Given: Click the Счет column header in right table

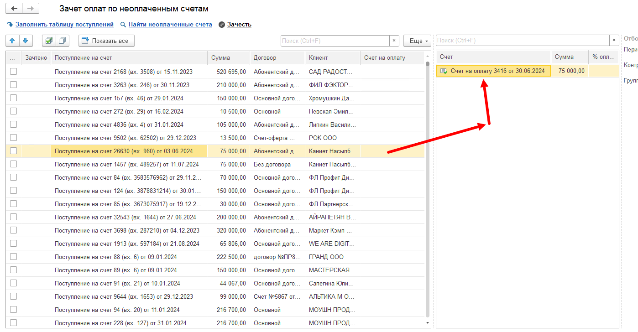Looking at the screenshot, I should pos(494,57).
